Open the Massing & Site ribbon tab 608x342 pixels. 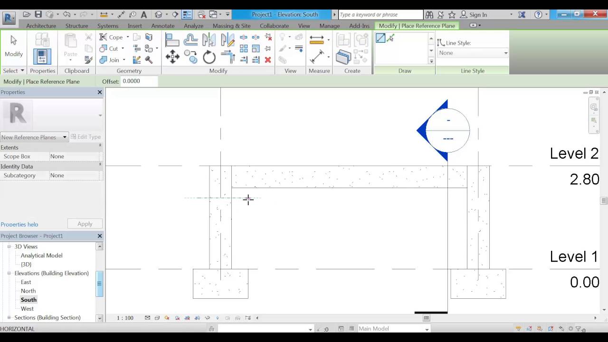pos(231,26)
